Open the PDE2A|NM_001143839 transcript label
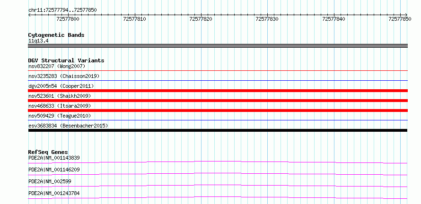 pos(54,158)
